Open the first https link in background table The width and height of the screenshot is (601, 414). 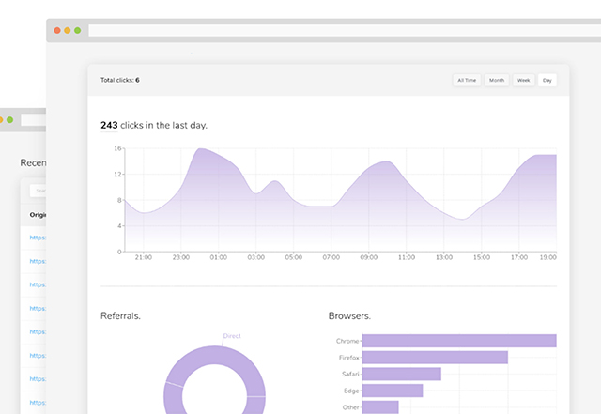[x=38, y=238]
